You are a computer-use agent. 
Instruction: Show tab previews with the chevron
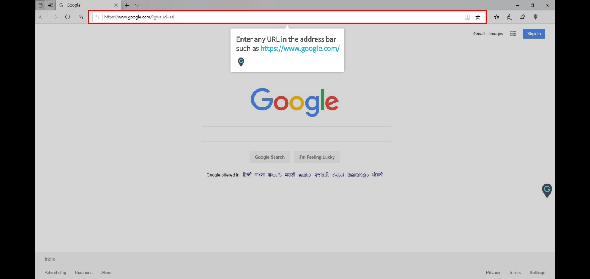point(137,5)
